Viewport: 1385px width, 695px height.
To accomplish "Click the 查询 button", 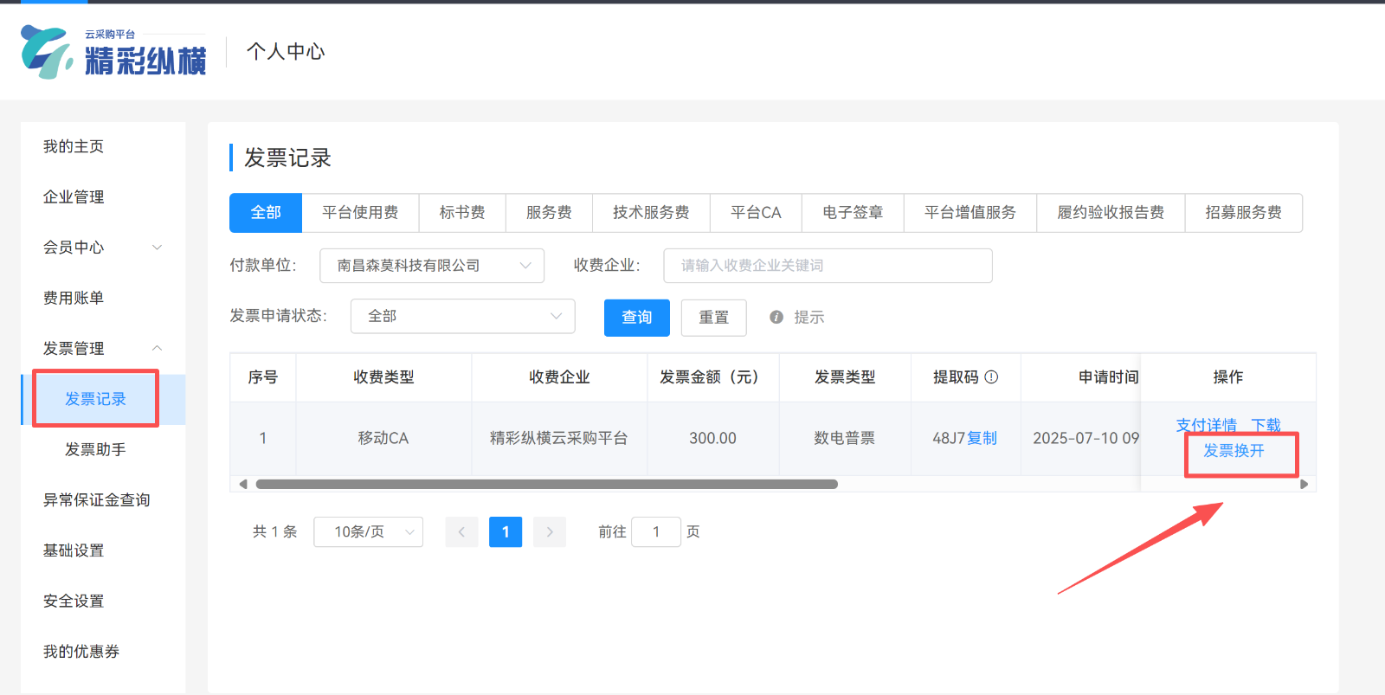I will pos(636,318).
